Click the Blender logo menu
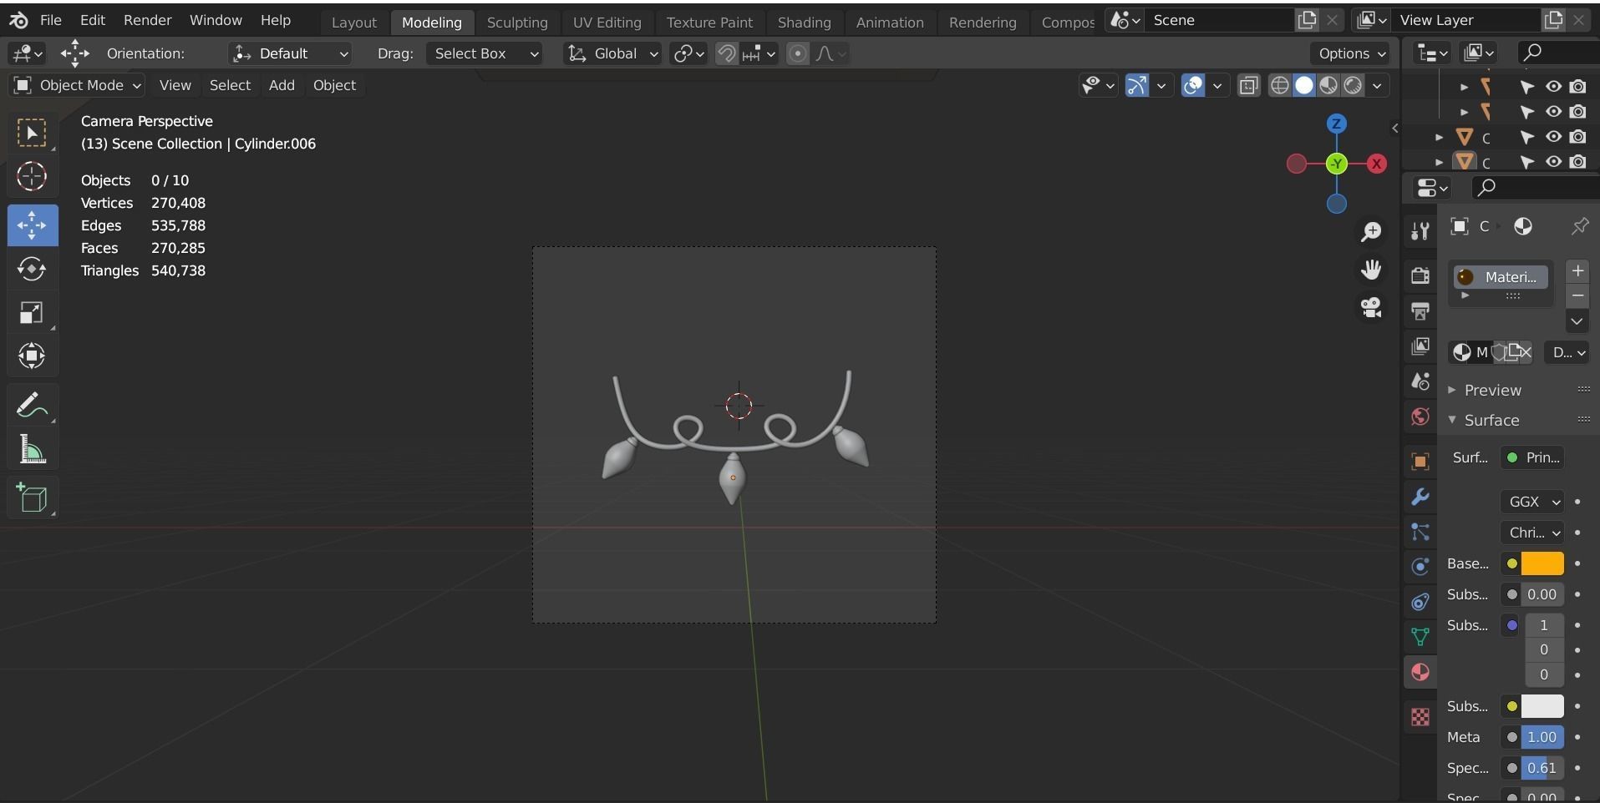This screenshot has height=803, width=1600. coord(19,20)
